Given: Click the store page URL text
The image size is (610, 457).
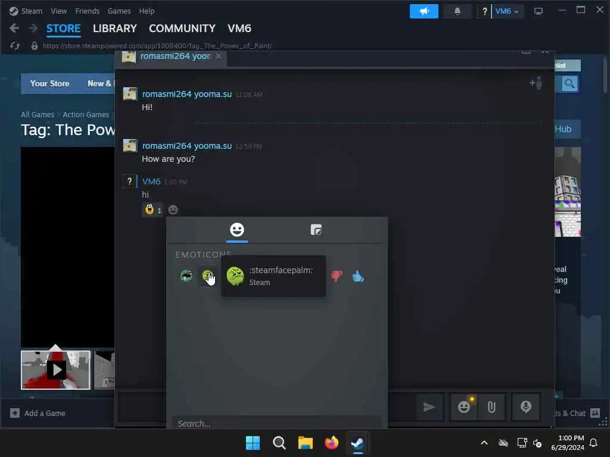Looking at the screenshot, I should pyautogui.click(x=157, y=46).
